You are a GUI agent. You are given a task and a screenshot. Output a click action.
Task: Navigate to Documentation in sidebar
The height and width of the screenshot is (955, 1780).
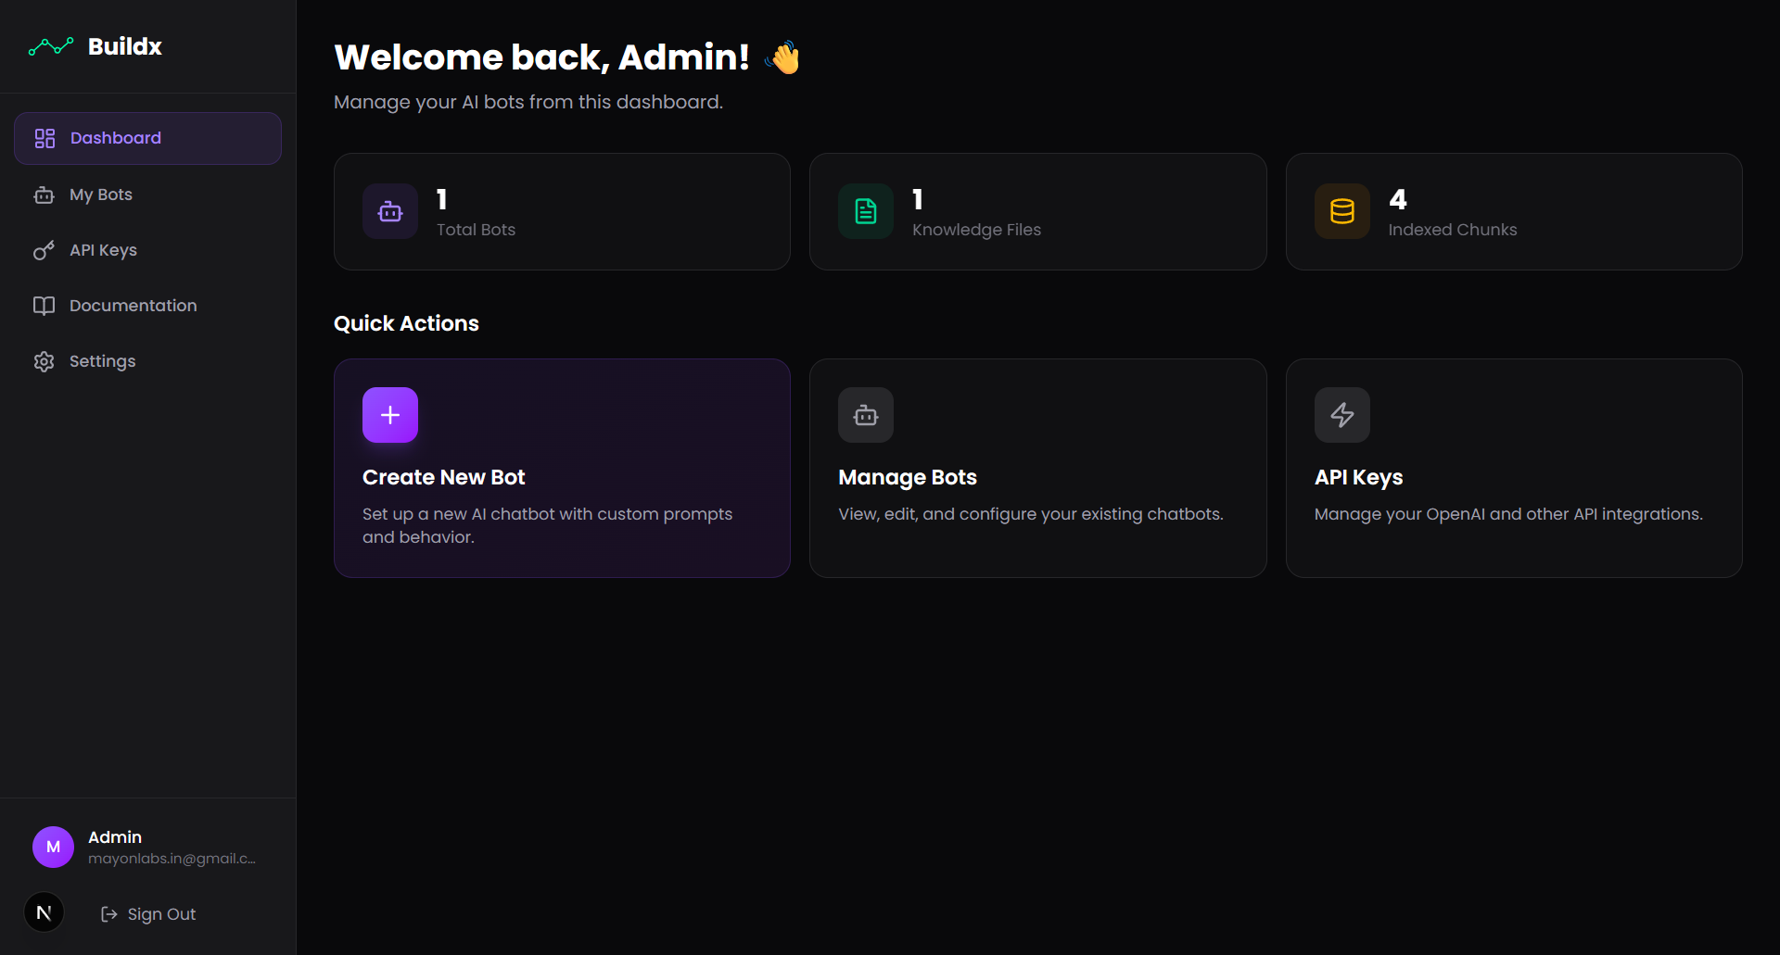click(133, 306)
